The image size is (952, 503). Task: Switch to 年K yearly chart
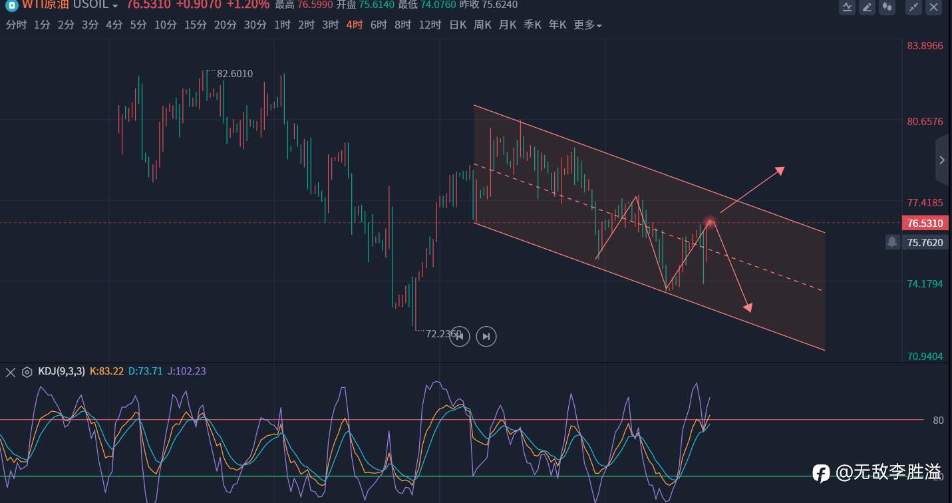[x=557, y=25]
